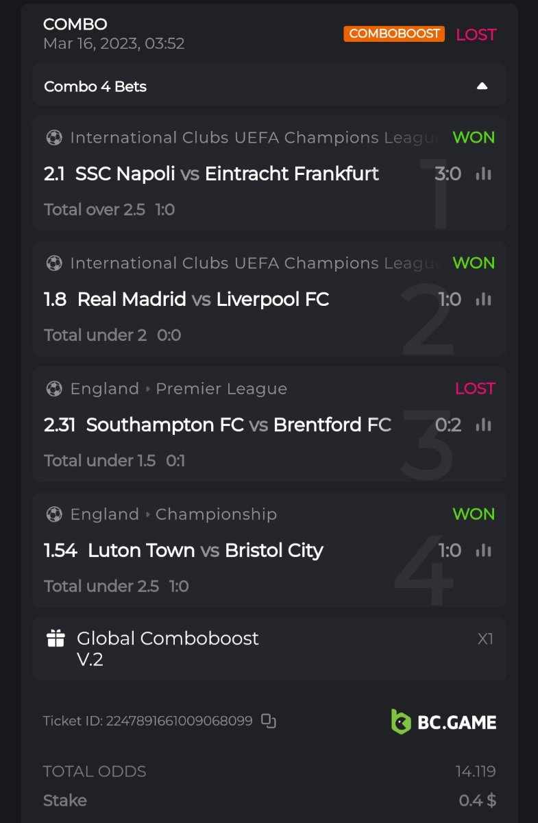Click the Ticket ID number text
This screenshot has height=823, width=538.
click(x=179, y=721)
